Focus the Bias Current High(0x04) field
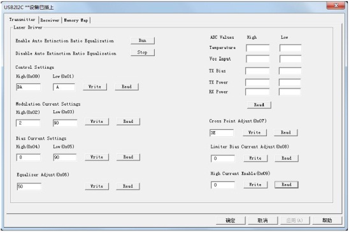 (29, 157)
